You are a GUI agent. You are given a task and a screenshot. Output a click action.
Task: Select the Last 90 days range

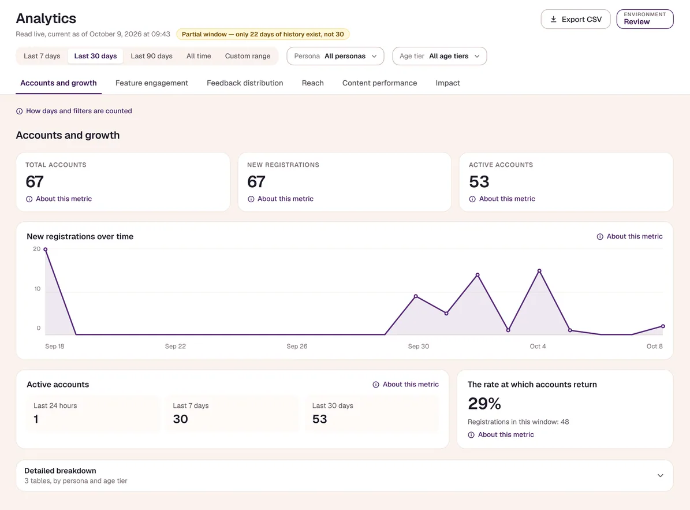(x=151, y=56)
